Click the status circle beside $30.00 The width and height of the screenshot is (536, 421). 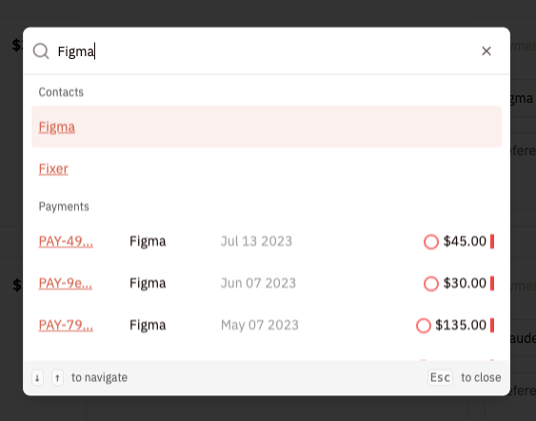click(x=431, y=283)
